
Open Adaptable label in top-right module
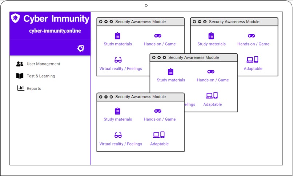[x=253, y=69]
